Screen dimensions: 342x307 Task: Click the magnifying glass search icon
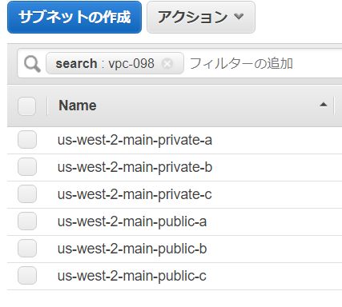tap(32, 64)
